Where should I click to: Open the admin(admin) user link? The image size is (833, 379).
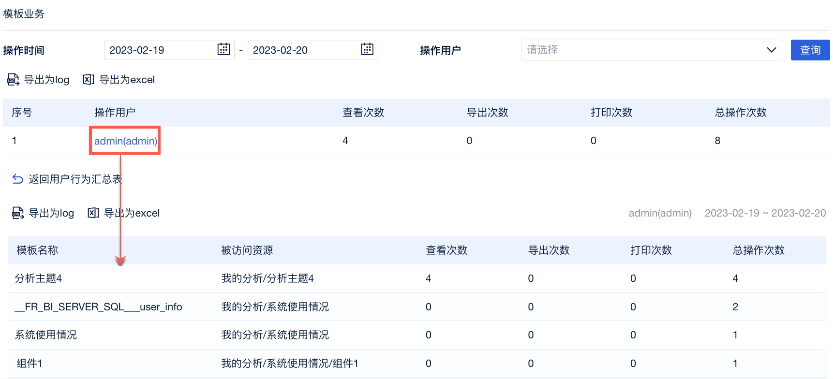coord(125,141)
